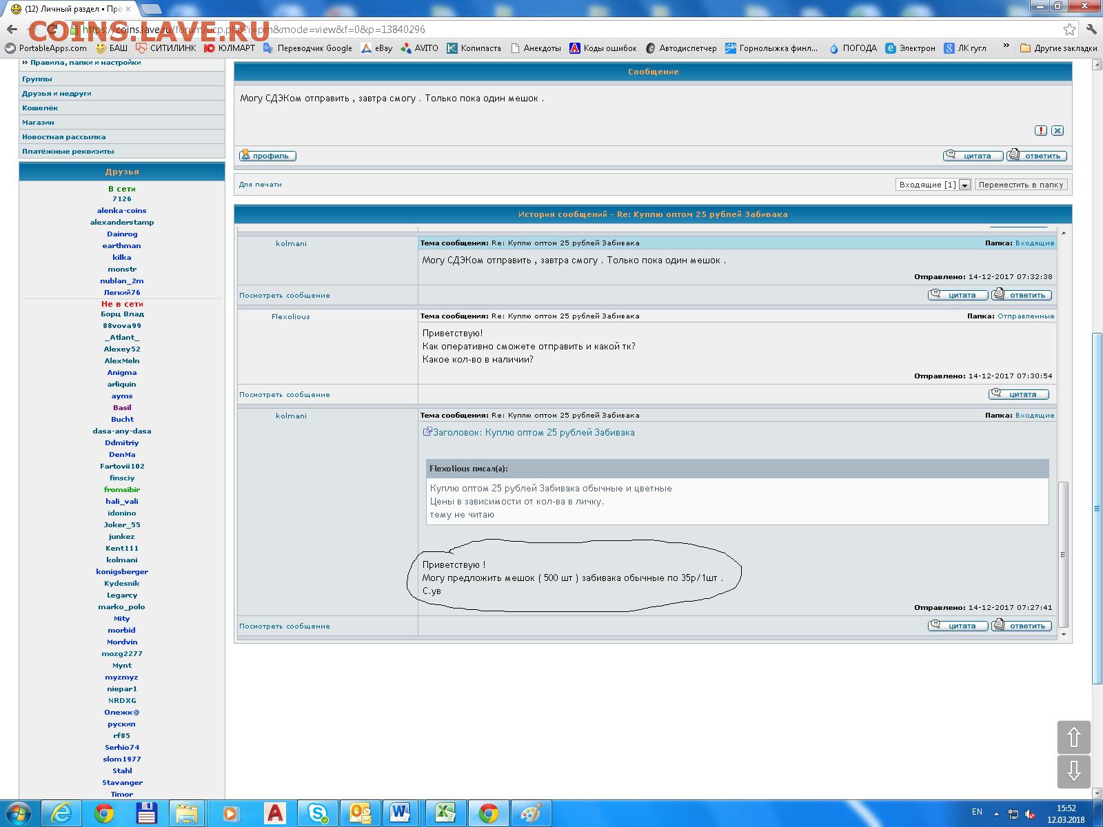
Task: Click the Переместить в папку button
Action: click(x=1020, y=185)
